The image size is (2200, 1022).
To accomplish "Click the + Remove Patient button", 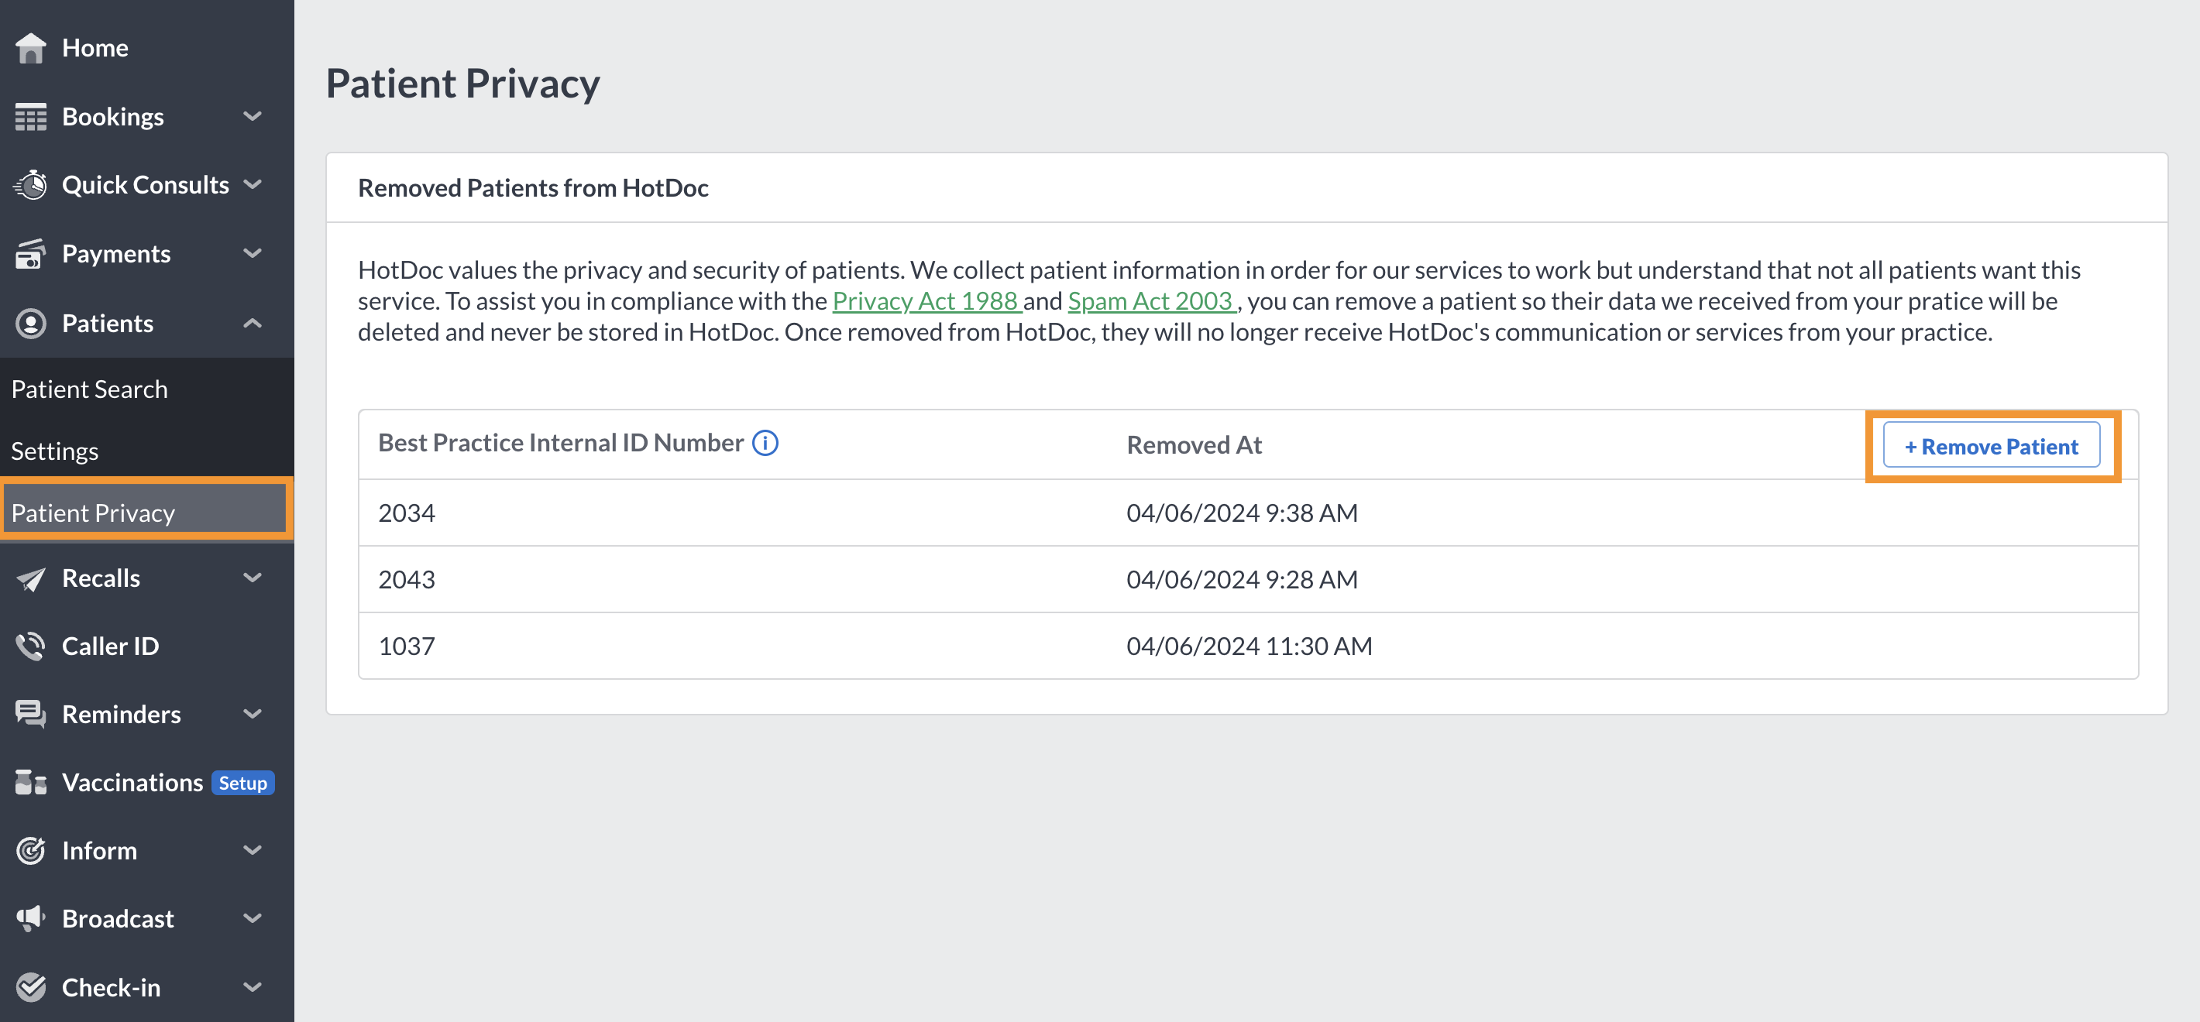I will click(1992, 445).
